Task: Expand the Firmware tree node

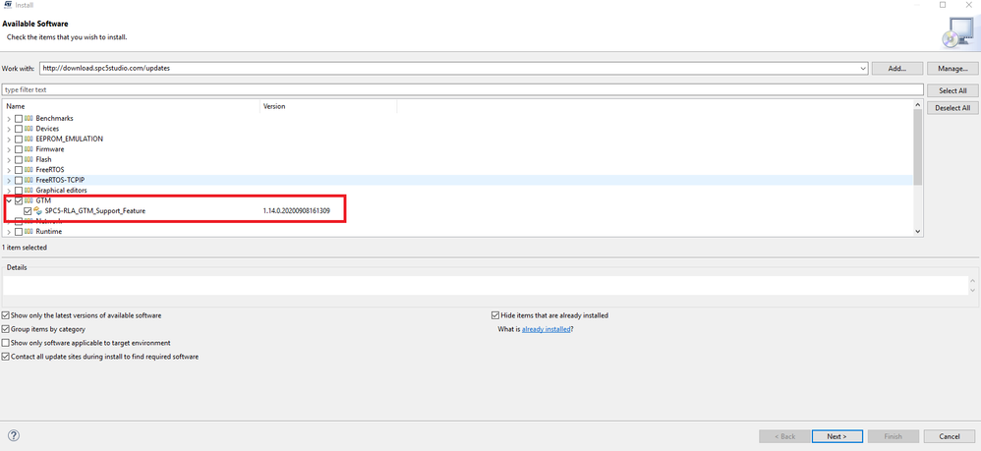Action: coord(8,149)
